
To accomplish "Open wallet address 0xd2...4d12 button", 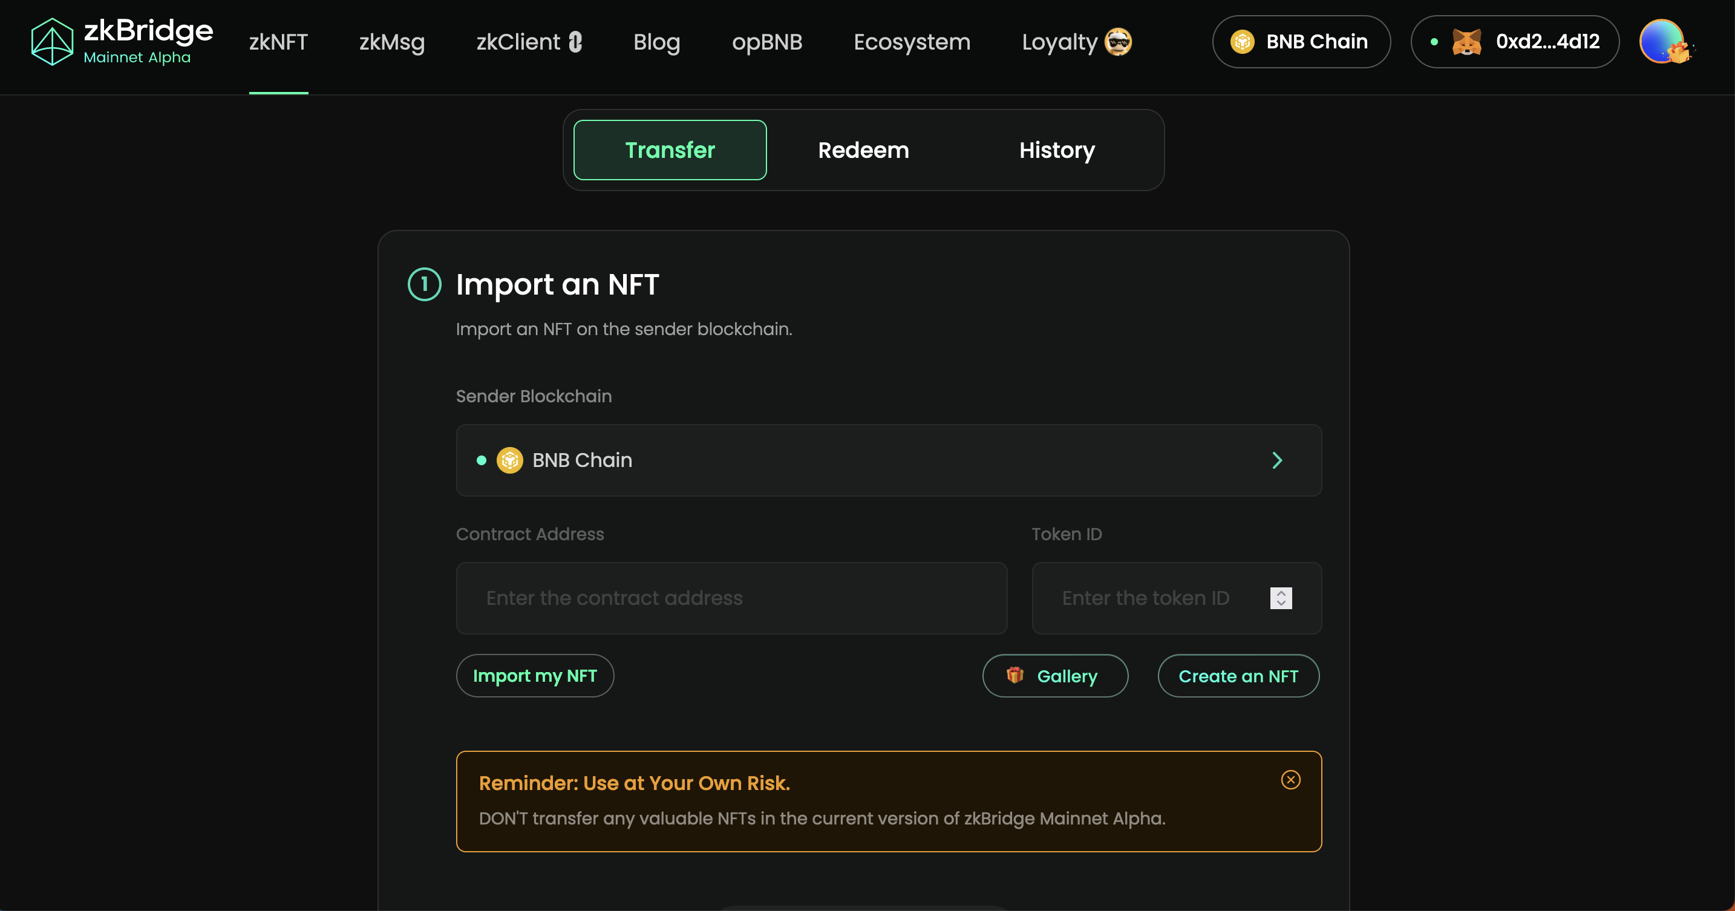I will click(1515, 42).
